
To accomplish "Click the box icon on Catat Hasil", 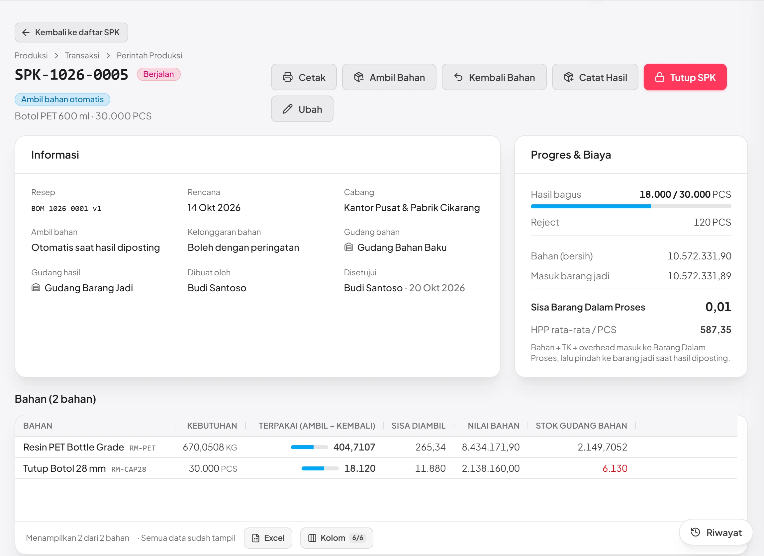I will [x=569, y=77].
